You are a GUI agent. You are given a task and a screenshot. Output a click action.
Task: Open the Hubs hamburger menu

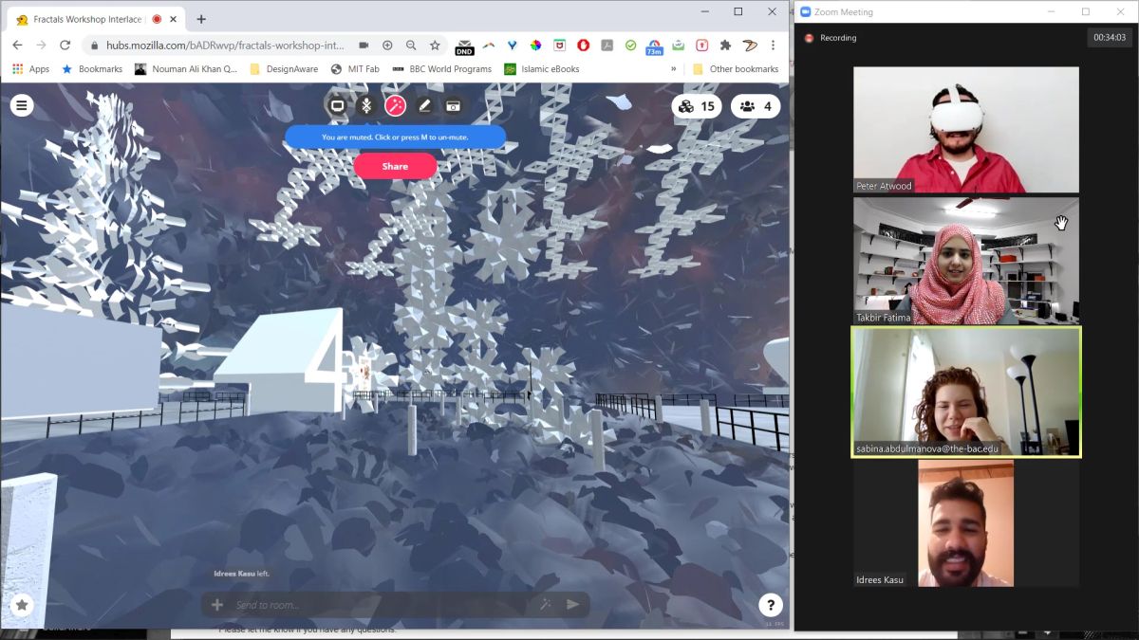coord(21,105)
